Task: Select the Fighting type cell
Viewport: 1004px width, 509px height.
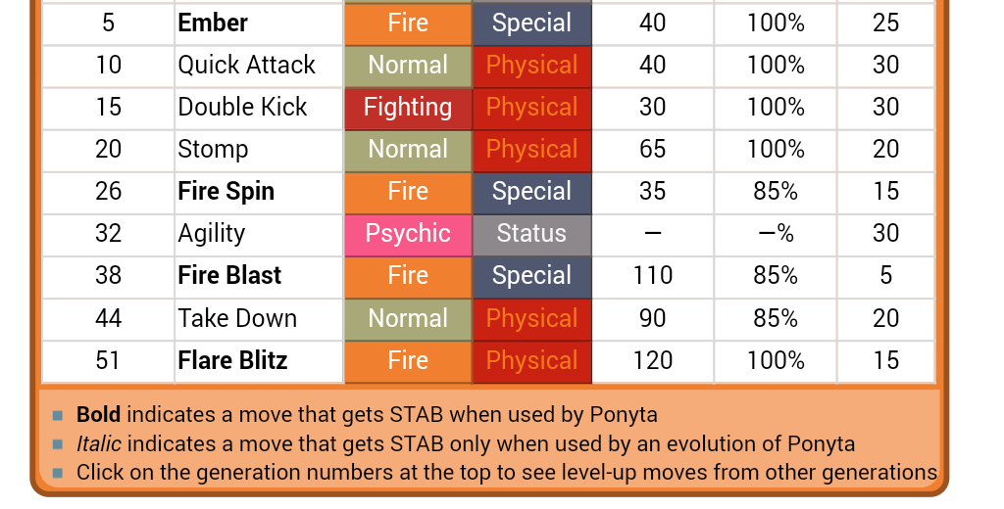Action: 408,108
